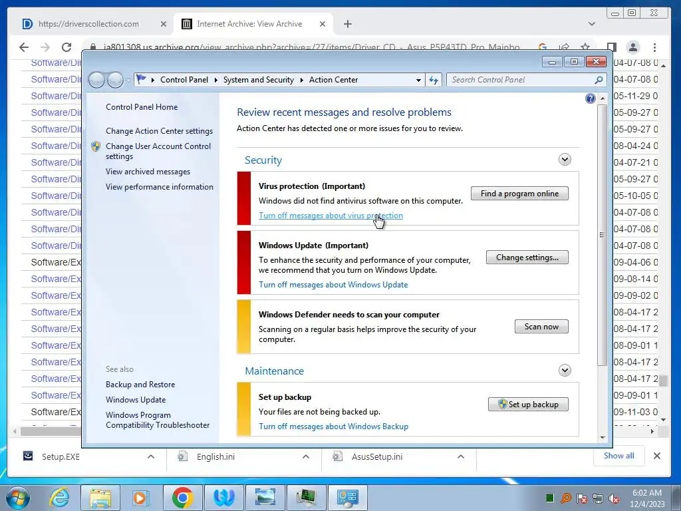Toggle Chrome's side panel icon

tap(612, 47)
